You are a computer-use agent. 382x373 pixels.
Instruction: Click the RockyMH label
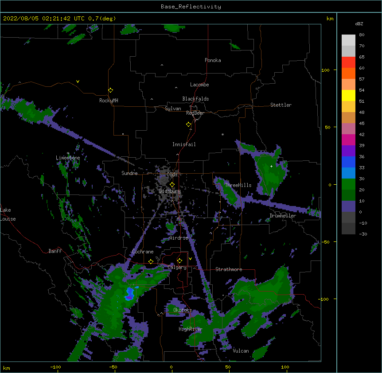109,101
